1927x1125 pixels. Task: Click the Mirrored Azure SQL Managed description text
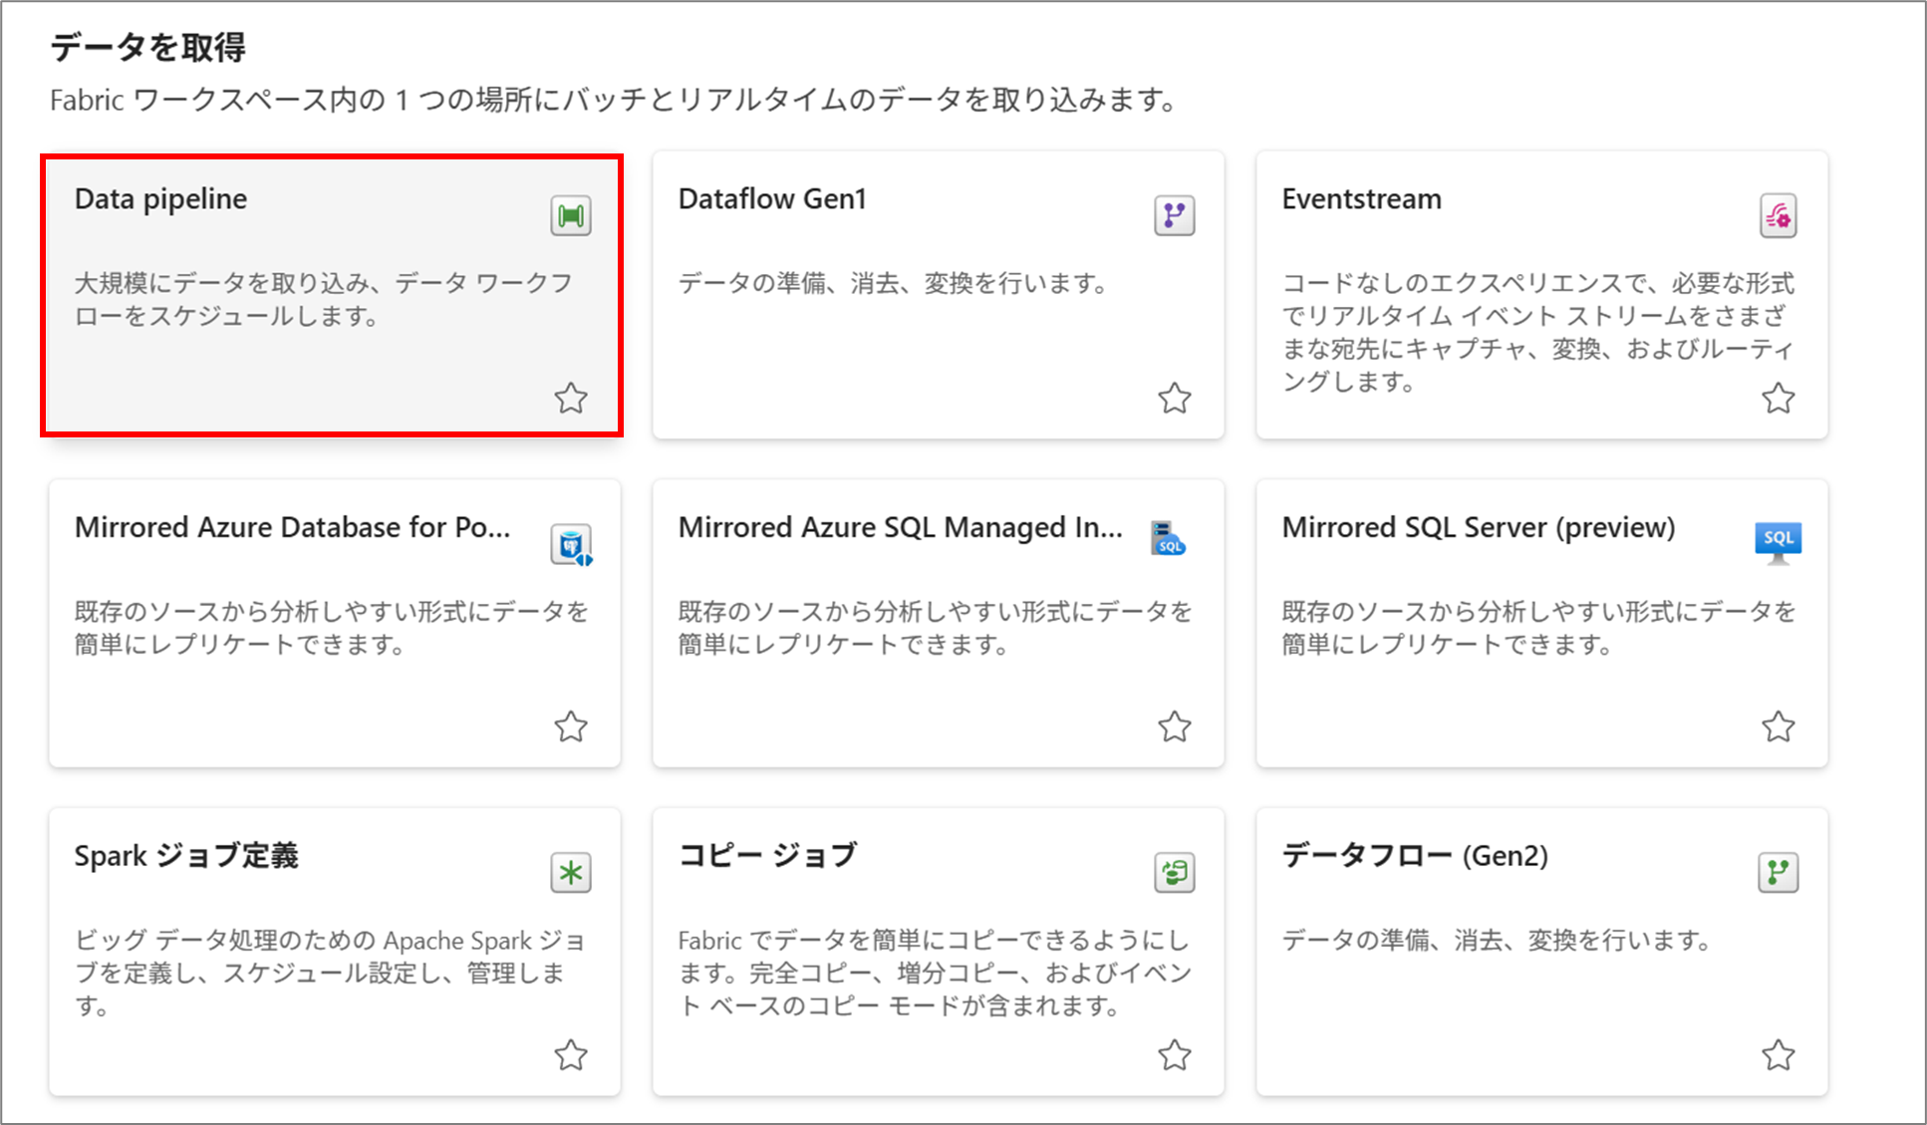(934, 628)
